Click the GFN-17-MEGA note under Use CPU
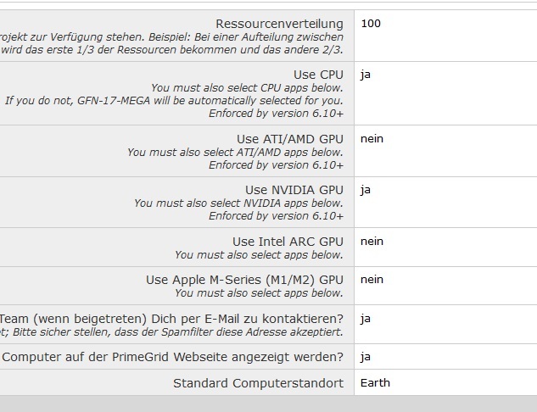Viewport: 537px width, 412px height. coord(174,101)
